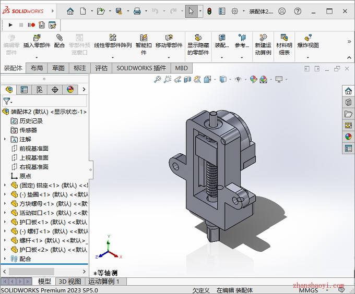Screen dimensions: 355x294
Task: Click Zoom to Fit magnifier icon
Action: 157,79
